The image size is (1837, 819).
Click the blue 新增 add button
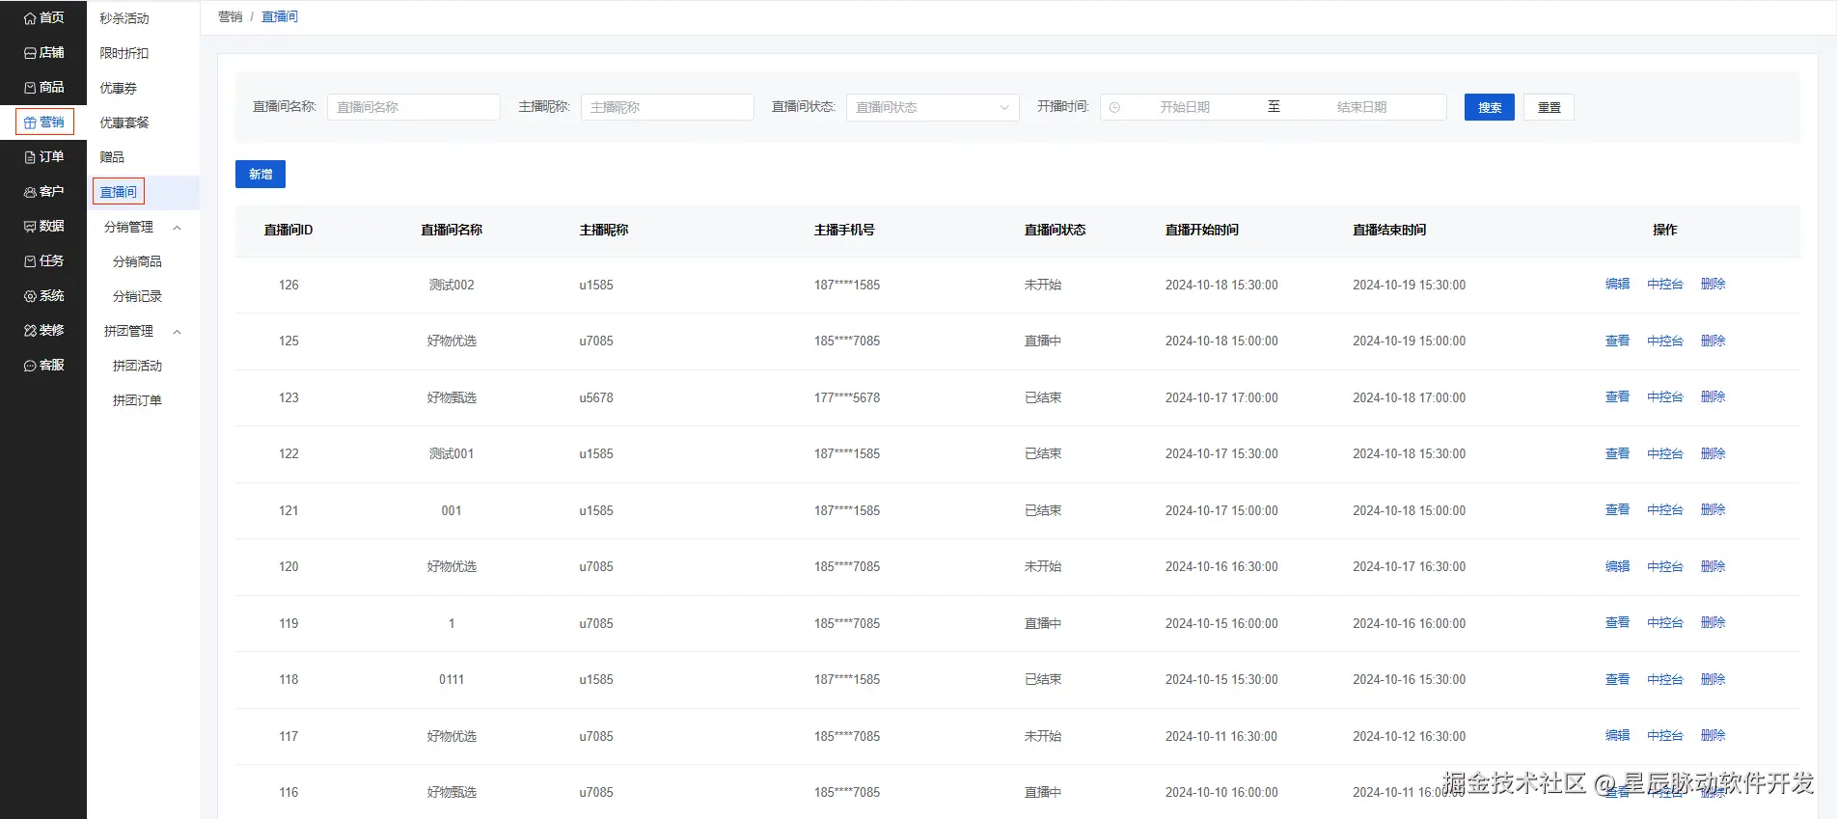click(260, 174)
